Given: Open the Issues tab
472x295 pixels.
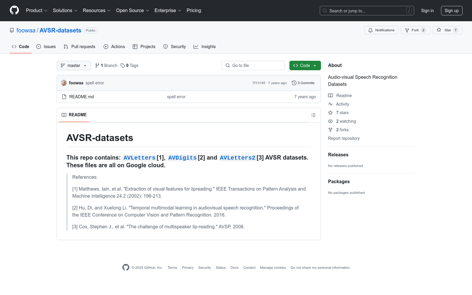Looking at the screenshot, I should coord(46,47).
